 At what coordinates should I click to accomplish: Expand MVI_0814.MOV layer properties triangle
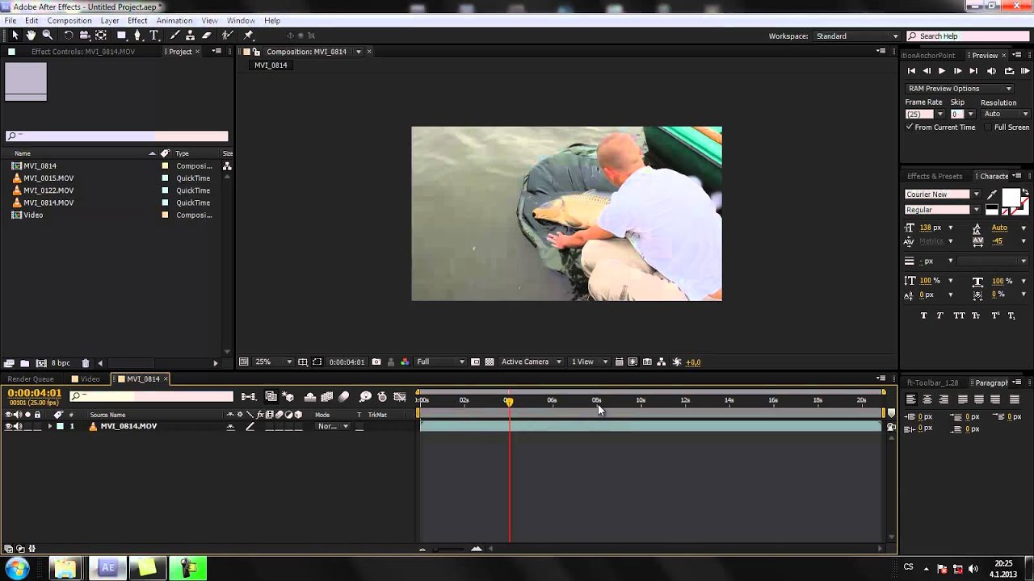[x=49, y=426]
